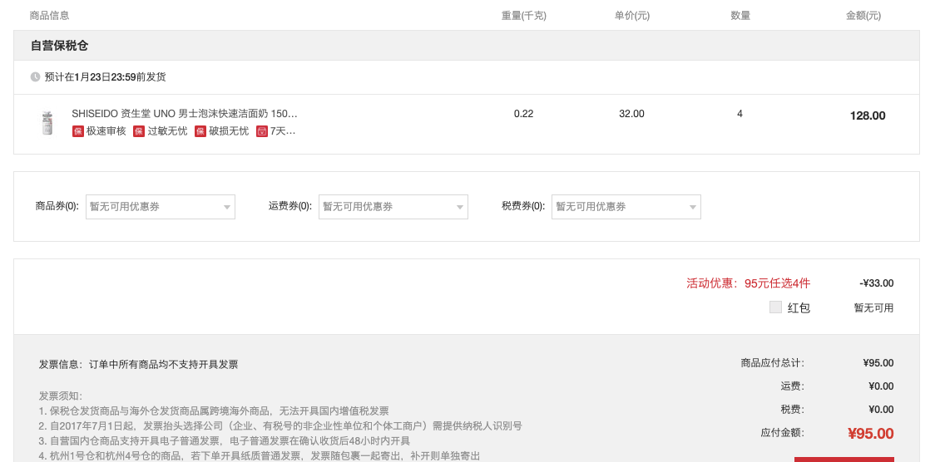Click the 运费 ¥0.00 value
Screen dimensions: 945x462
pyautogui.click(x=881, y=386)
